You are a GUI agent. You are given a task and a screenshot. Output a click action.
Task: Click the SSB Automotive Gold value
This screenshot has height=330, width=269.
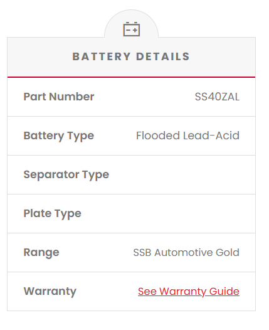(x=186, y=252)
